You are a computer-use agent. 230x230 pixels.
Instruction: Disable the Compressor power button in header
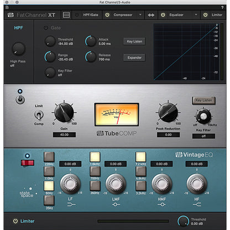pos(107,15)
